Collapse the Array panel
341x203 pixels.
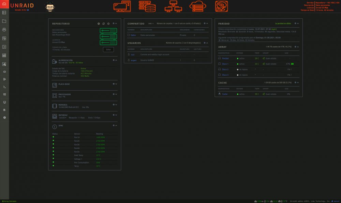click(298, 47)
